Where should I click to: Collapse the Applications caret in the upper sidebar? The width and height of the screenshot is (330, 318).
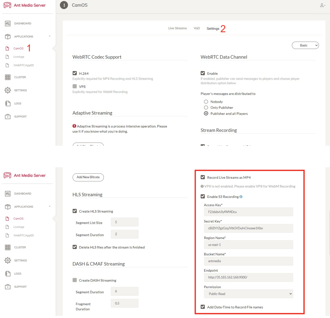[x=50, y=36]
